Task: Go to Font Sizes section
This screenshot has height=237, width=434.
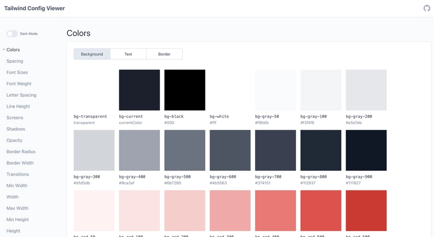Action: [x=17, y=73]
